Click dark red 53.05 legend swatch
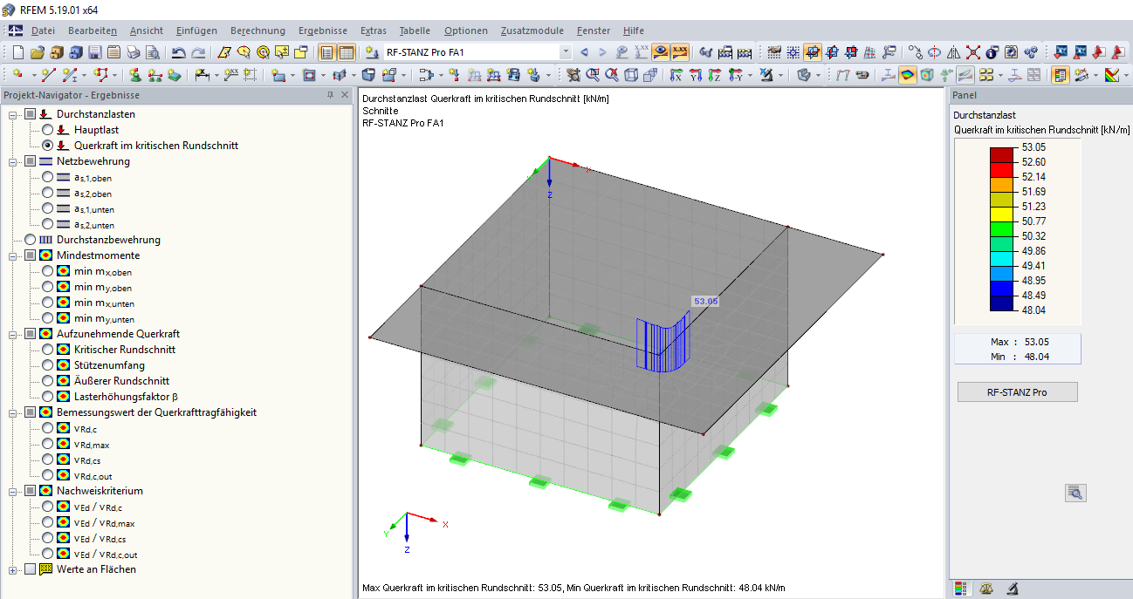 (x=1001, y=154)
